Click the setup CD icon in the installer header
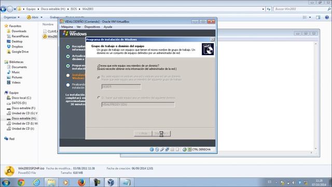Image resolution: width=332 pixels, height=187 pixels. click(208, 49)
